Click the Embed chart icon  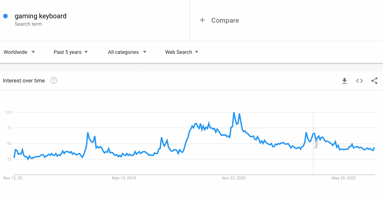tap(359, 81)
